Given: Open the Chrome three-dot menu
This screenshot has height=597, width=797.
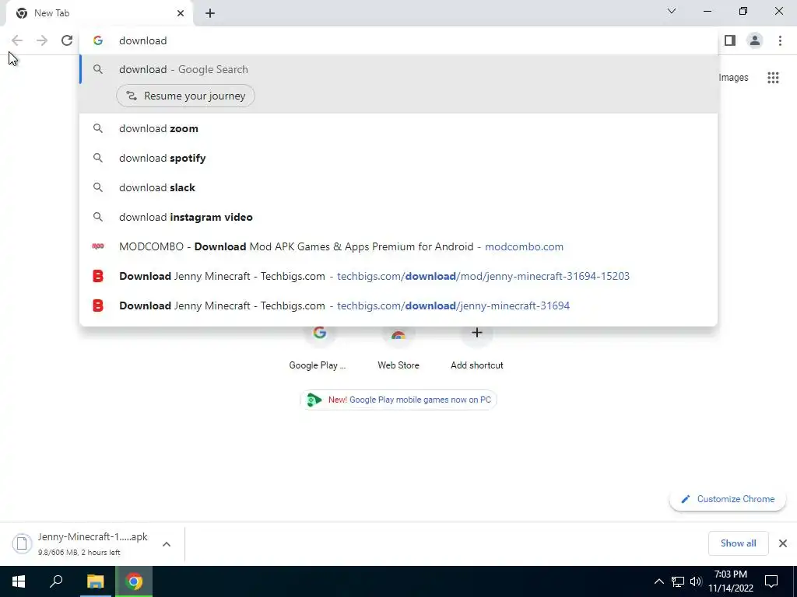Looking at the screenshot, I should [780, 40].
